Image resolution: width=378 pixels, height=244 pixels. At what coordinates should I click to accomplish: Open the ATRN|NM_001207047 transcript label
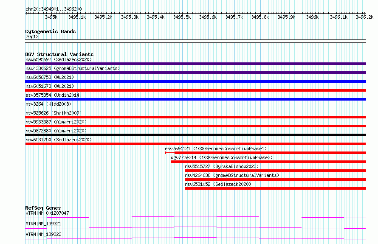pyautogui.click(x=47, y=213)
